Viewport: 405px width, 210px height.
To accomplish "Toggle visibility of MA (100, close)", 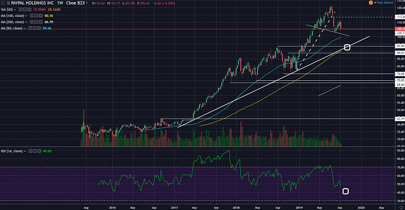I will pos(31,16).
